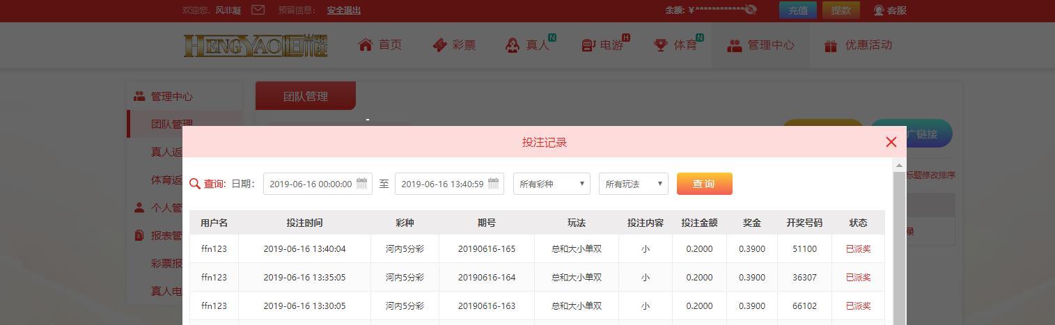Click the sidebar report management document icon
Image resolution: width=1055 pixels, height=325 pixels.
coord(139,235)
